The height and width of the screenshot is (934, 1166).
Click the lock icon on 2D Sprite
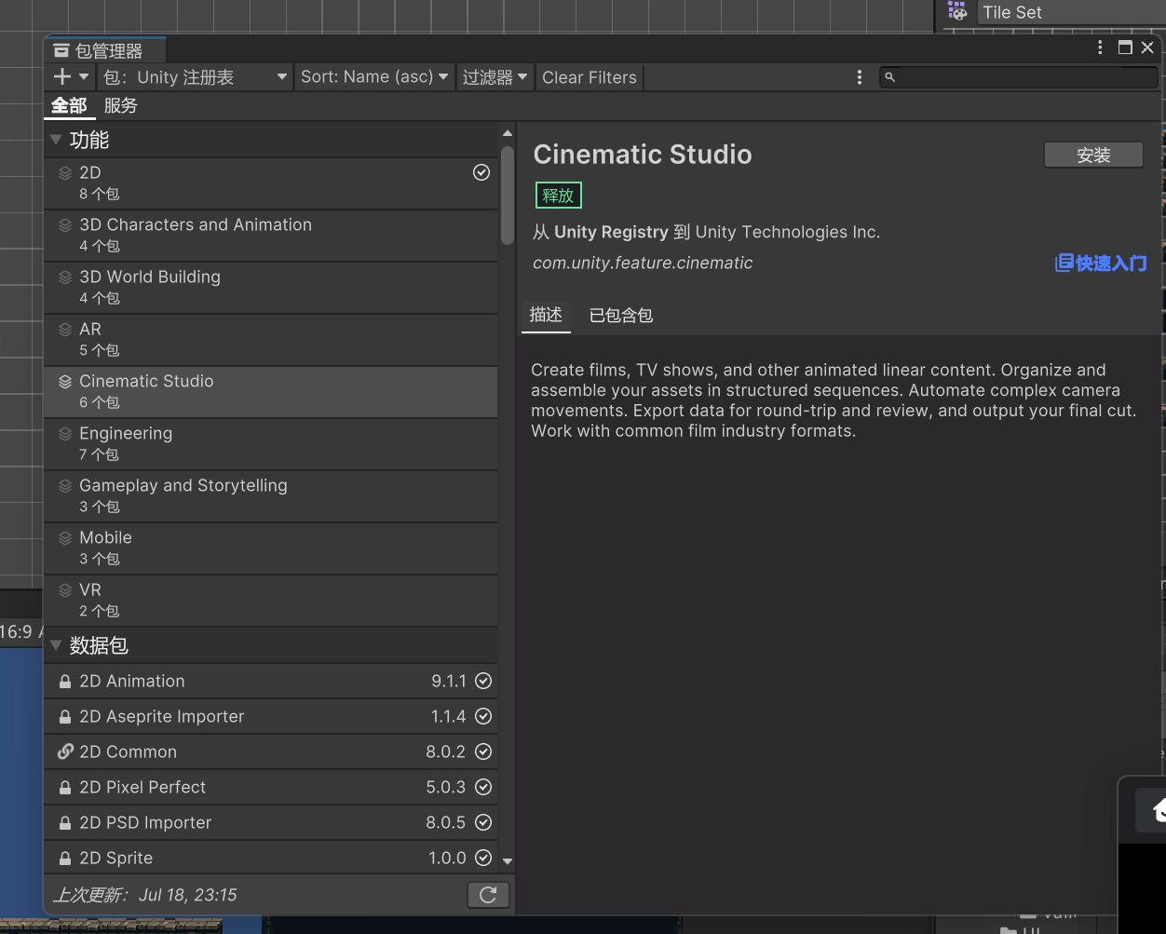[x=65, y=859]
